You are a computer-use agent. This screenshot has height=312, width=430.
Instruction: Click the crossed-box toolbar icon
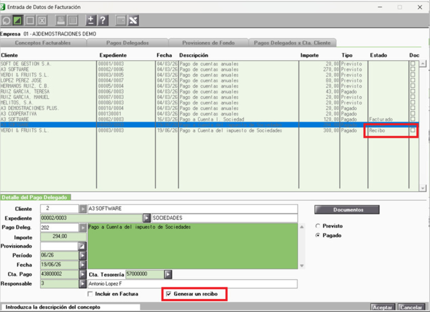point(42,21)
